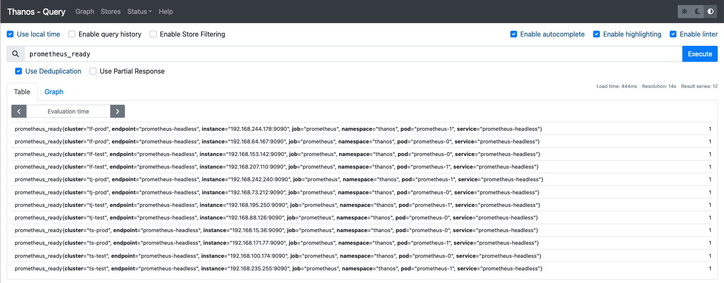Toggle the Use local time checkbox
This screenshot has width=724, height=283.
(x=10, y=34)
